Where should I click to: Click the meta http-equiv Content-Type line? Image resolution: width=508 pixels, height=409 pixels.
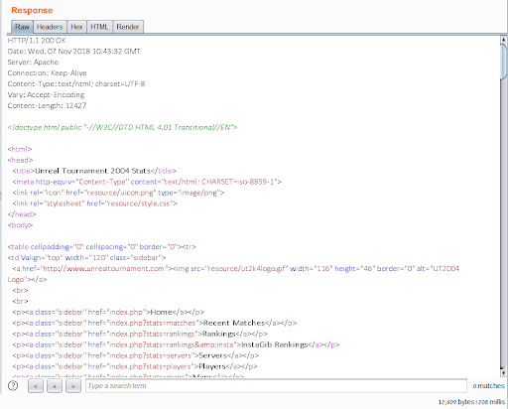pyautogui.click(x=147, y=182)
